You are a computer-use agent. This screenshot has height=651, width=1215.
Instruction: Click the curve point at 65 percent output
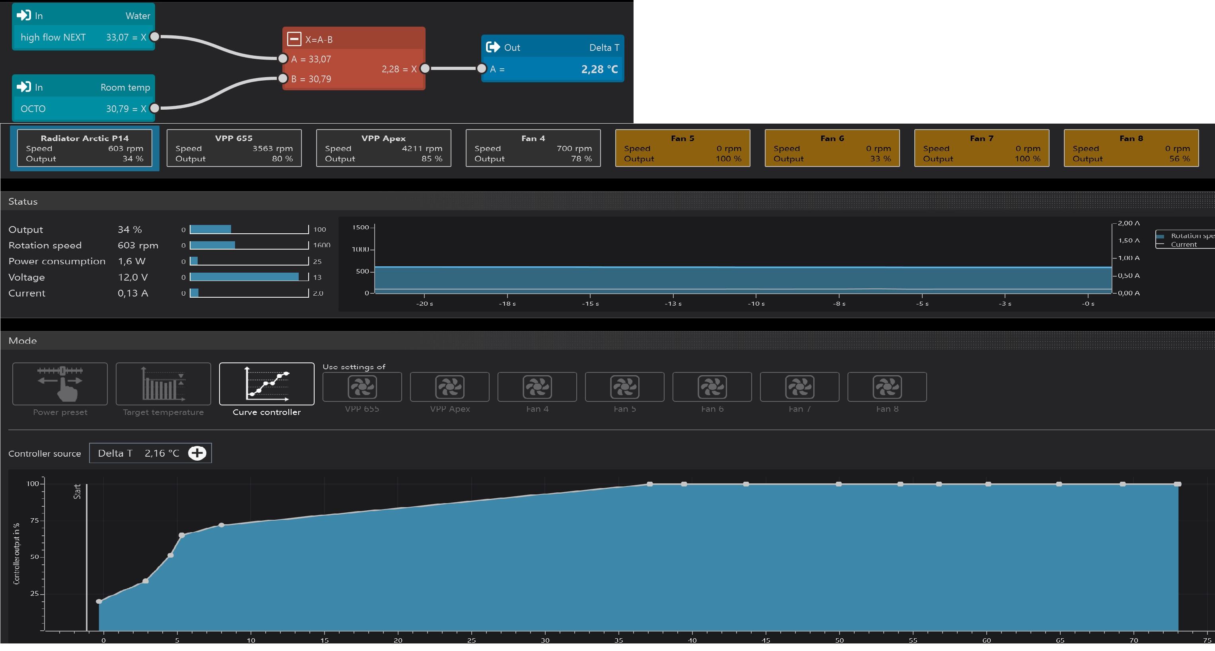pyautogui.click(x=182, y=535)
